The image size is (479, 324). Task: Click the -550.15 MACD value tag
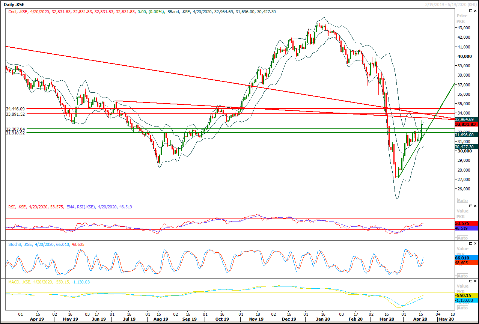466,295
